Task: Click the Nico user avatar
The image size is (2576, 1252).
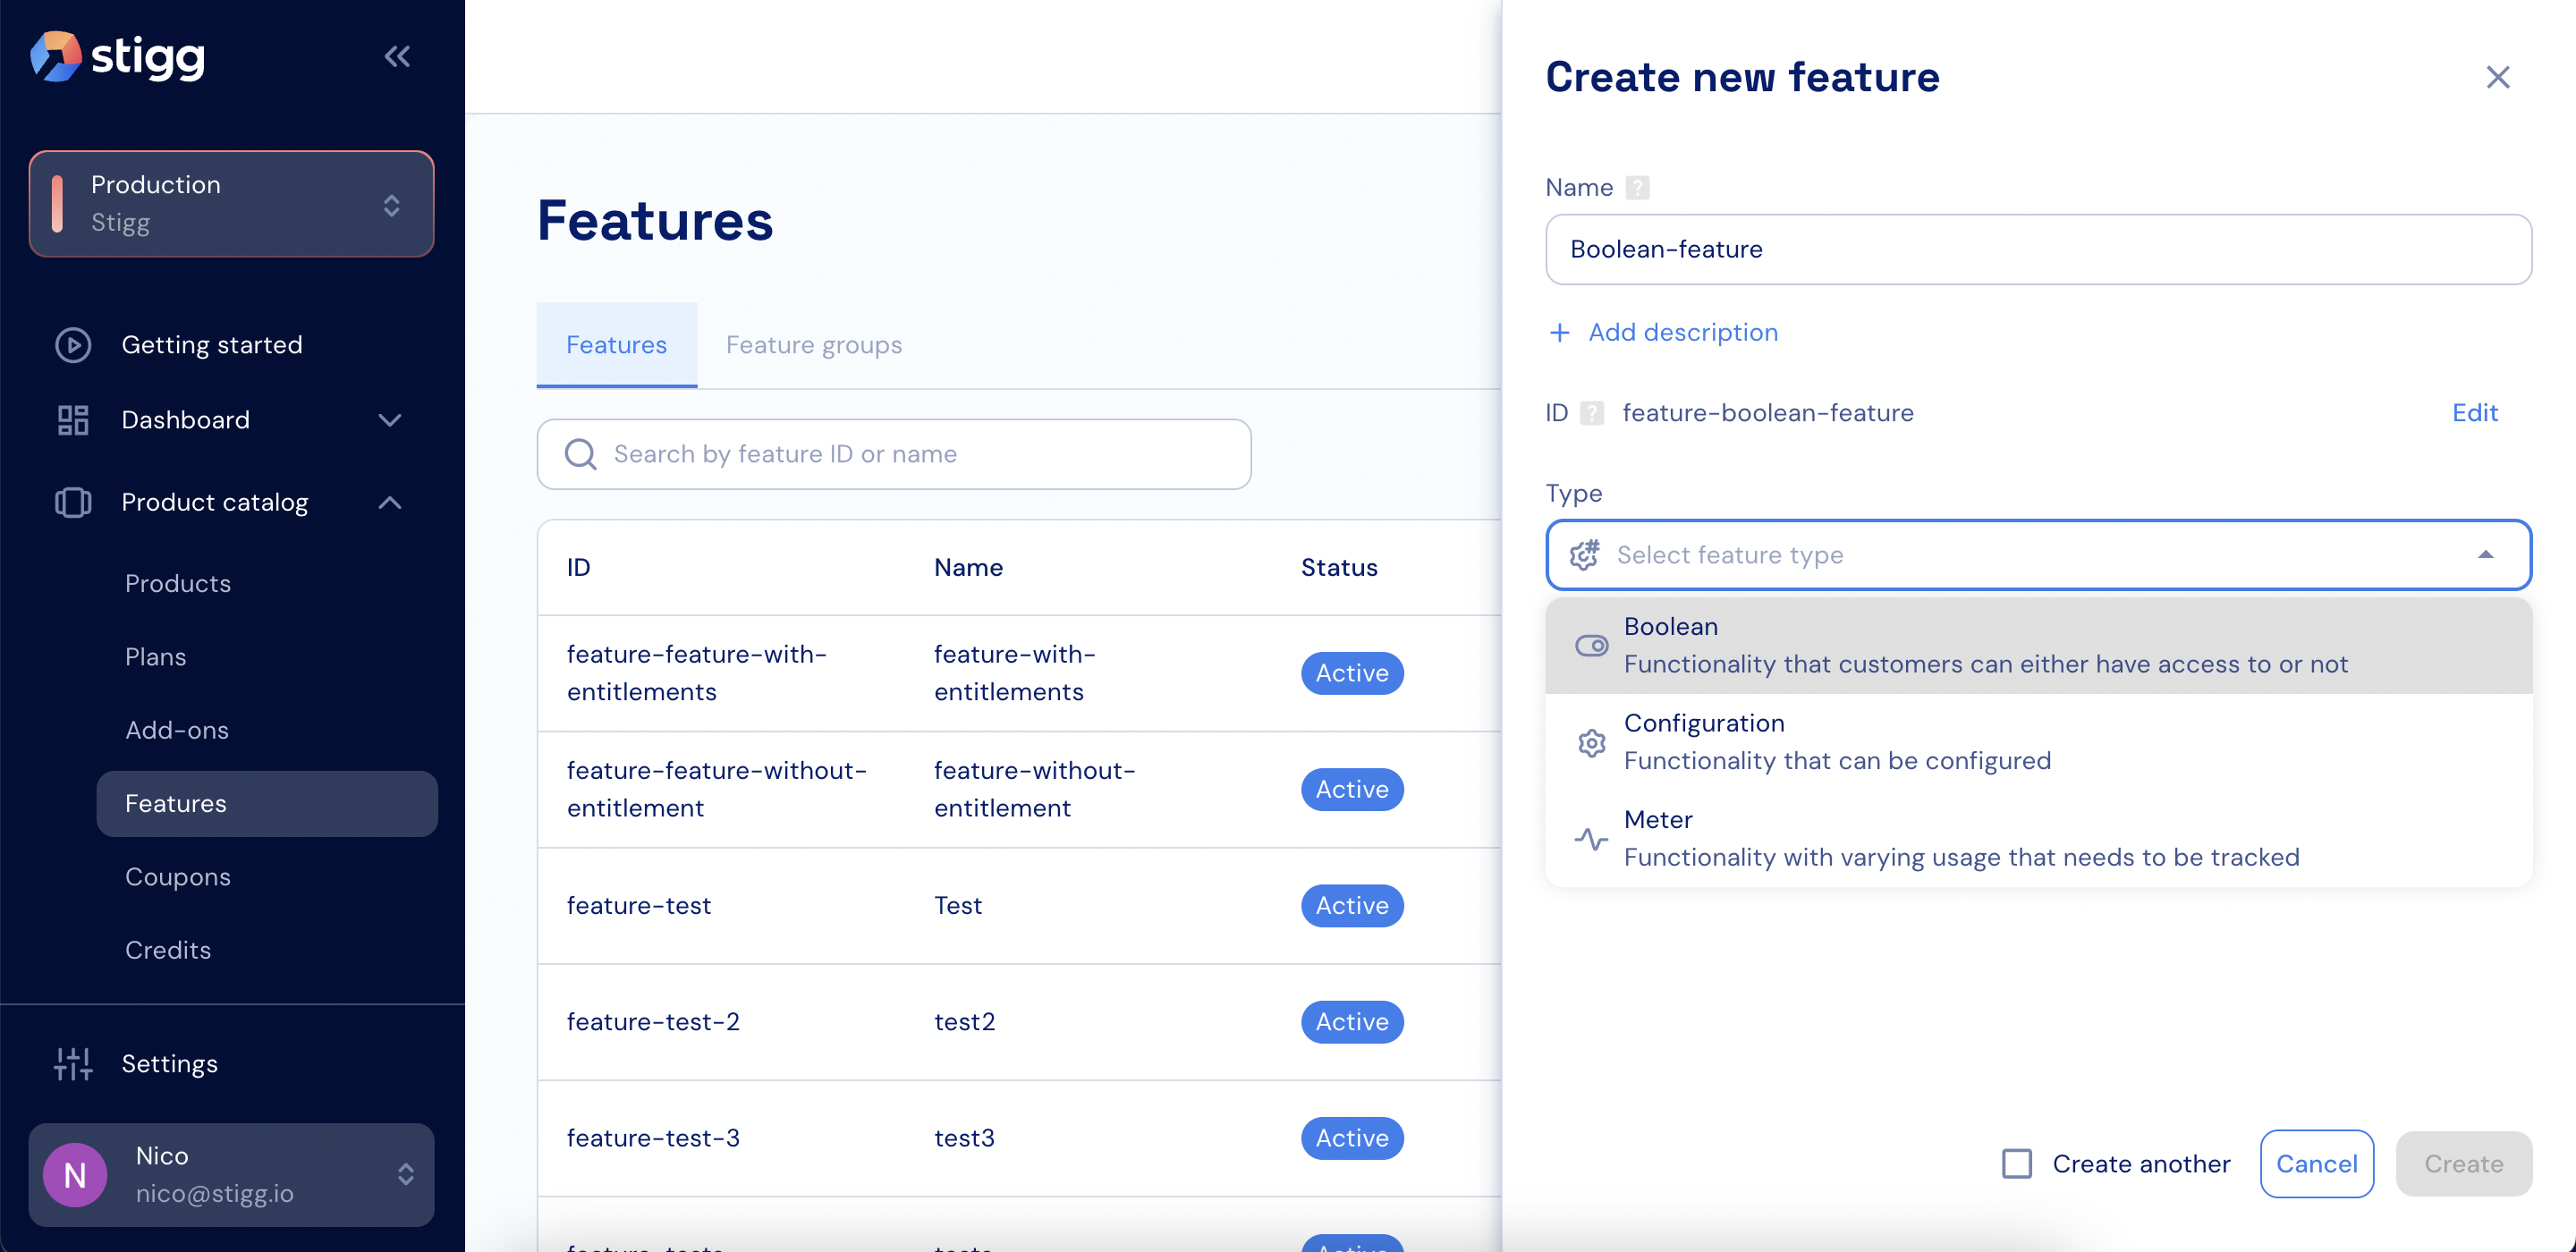Action: 75,1175
